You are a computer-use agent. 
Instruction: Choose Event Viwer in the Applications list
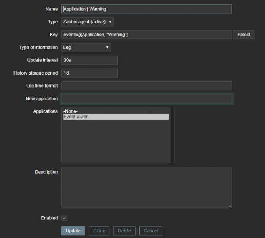point(116,117)
